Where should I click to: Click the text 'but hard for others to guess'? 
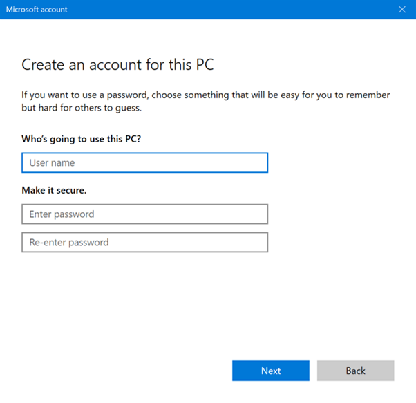86,108
